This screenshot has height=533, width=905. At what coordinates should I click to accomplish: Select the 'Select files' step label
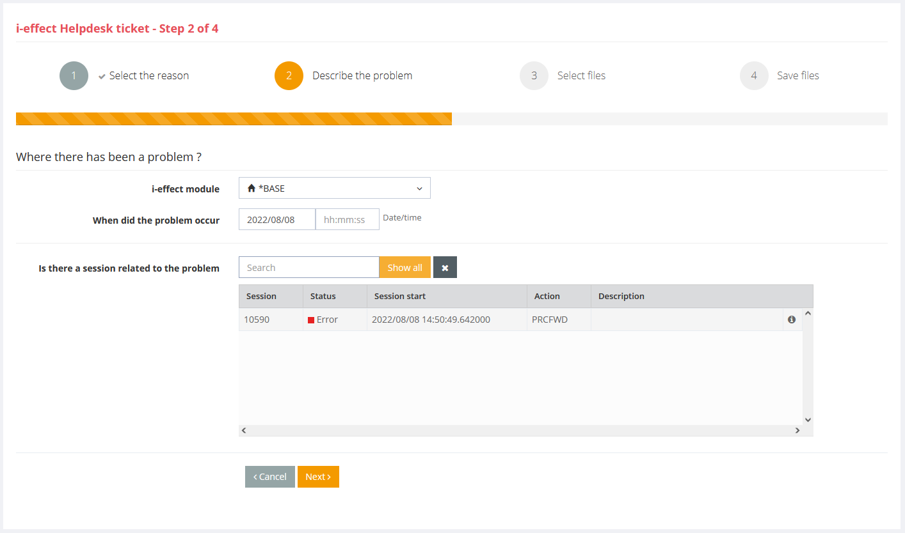point(581,76)
